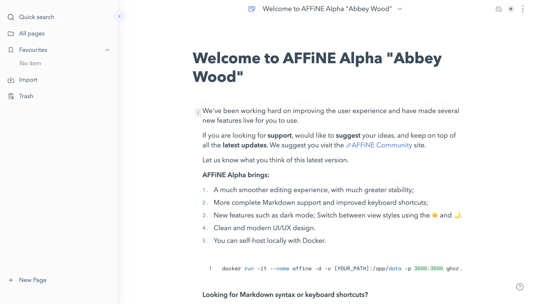Collapse the Favourites section chevron
This screenshot has width=537, height=304.
[107, 50]
